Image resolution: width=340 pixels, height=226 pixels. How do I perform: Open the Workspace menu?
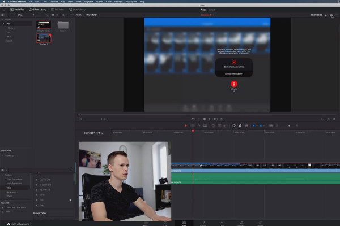(131, 2)
